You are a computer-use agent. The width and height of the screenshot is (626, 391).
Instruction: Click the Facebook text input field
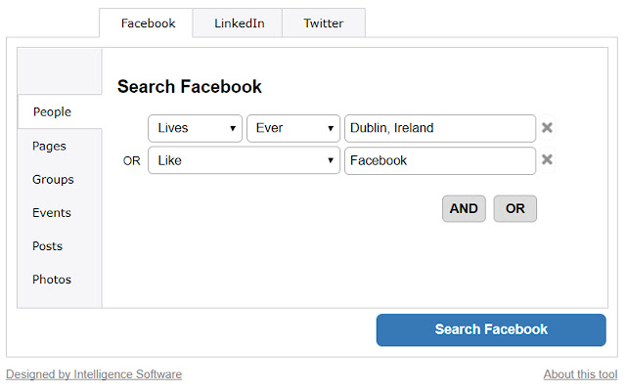coord(439,161)
